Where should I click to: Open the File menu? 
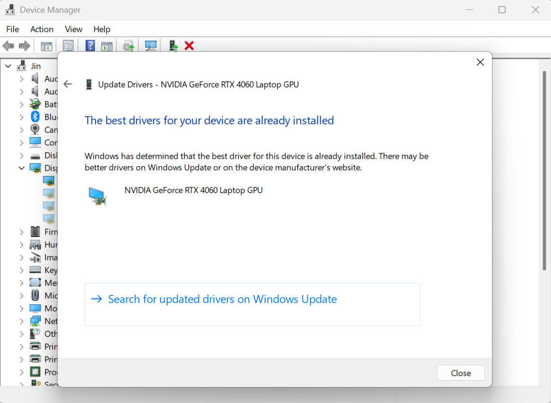point(13,29)
